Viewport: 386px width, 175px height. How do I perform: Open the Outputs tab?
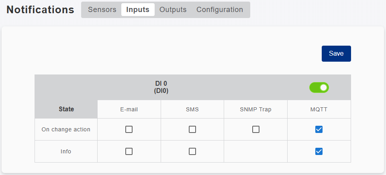(x=173, y=10)
